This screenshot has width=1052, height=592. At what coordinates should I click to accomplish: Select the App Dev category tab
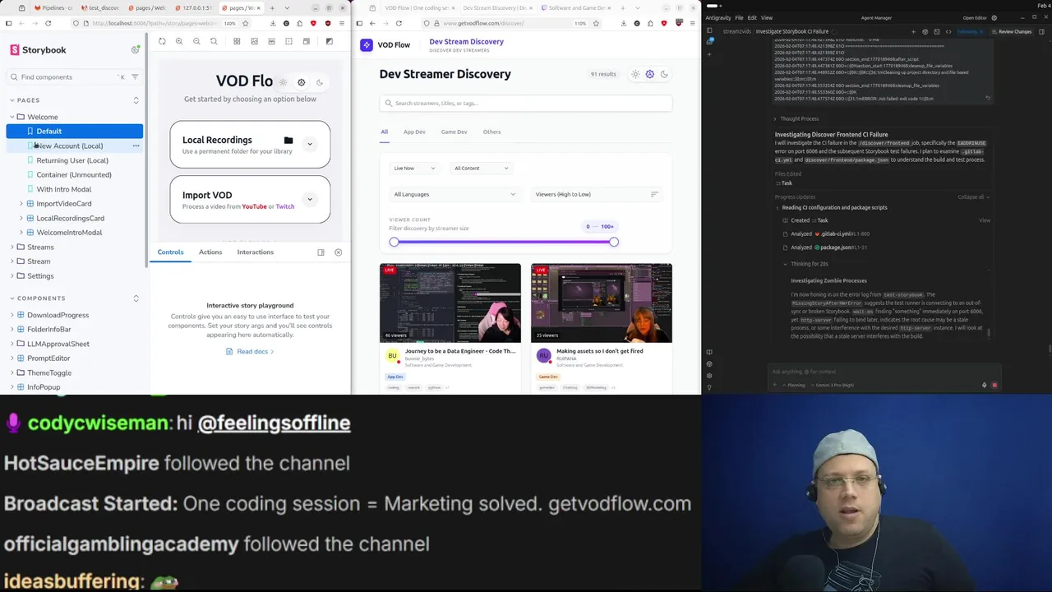point(414,132)
